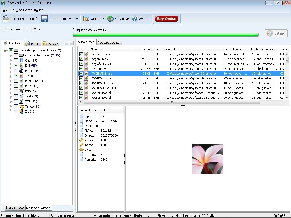Click the HTML file type icon
Screen dimensions: 291x218
pos(21,71)
